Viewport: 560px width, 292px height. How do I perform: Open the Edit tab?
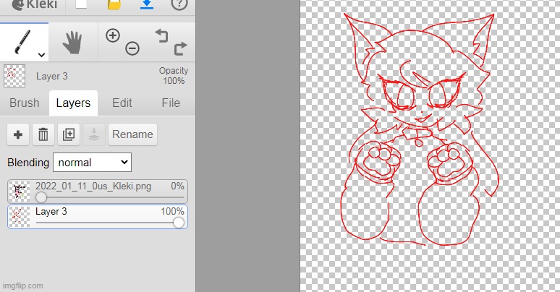coord(122,103)
